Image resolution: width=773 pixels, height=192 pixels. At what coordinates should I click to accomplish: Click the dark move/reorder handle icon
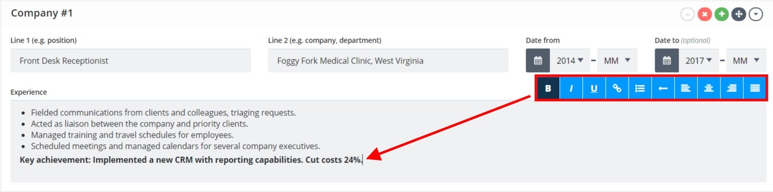(x=738, y=14)
